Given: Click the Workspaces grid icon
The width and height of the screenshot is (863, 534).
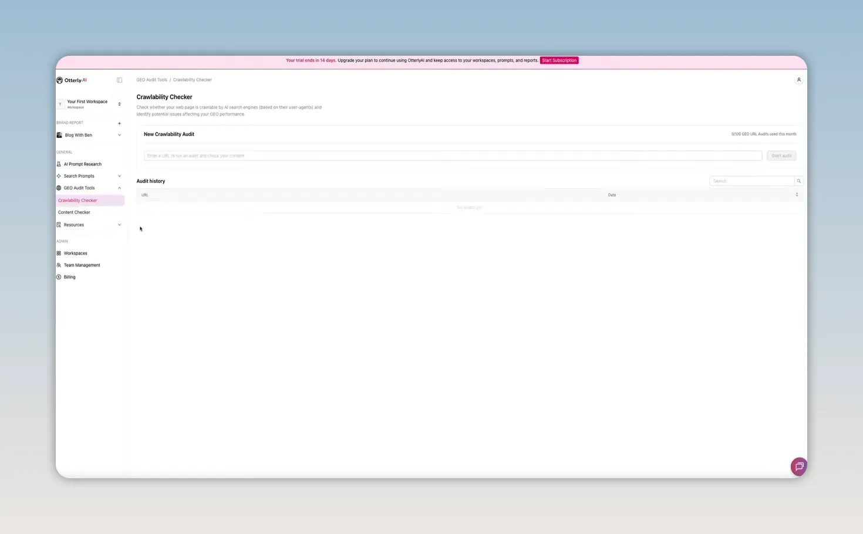Looking at the screenshot, I should tap(59, 254).
